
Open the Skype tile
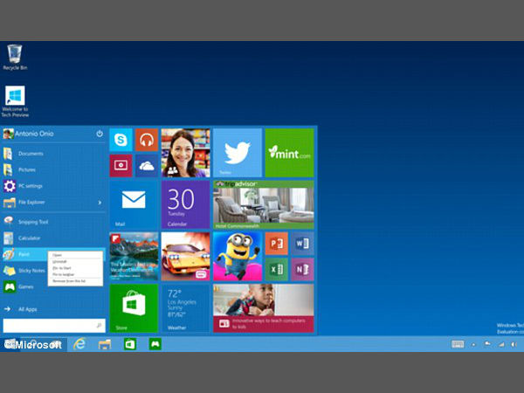point(121,140)
